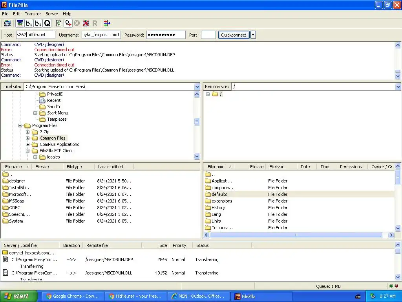Screen dimensions: 402x302
Task: Expand the ComPlus Applications tree node
Action: pyautogui.click(x=28, y=145)
